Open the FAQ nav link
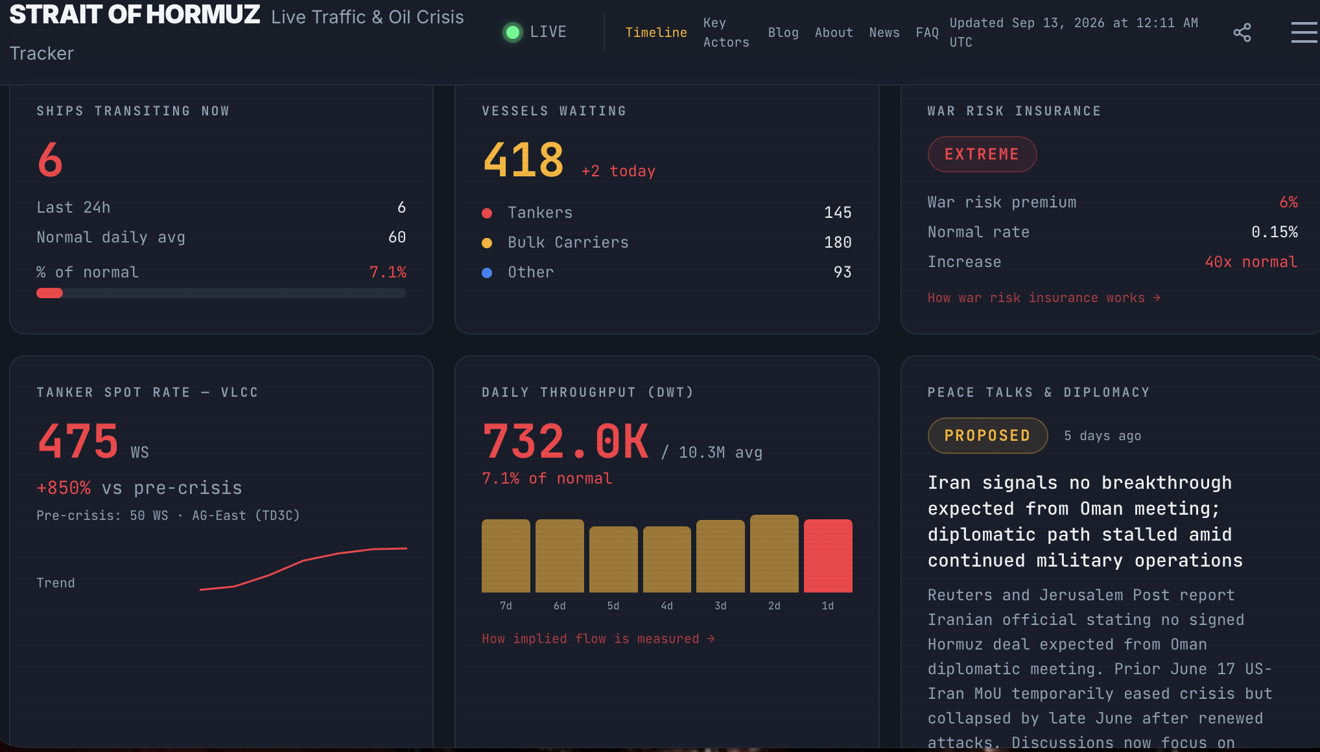 (927, 32)
